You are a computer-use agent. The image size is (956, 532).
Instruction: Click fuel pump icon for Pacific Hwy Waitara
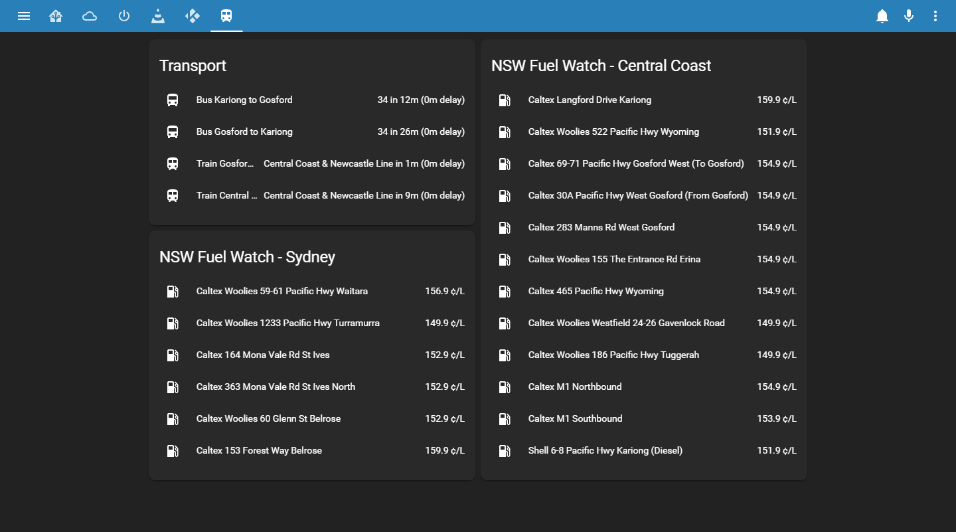(173, 292)
